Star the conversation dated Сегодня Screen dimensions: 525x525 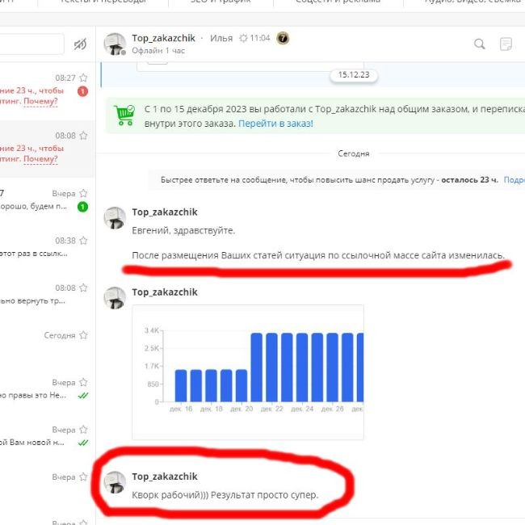[82, 335]
